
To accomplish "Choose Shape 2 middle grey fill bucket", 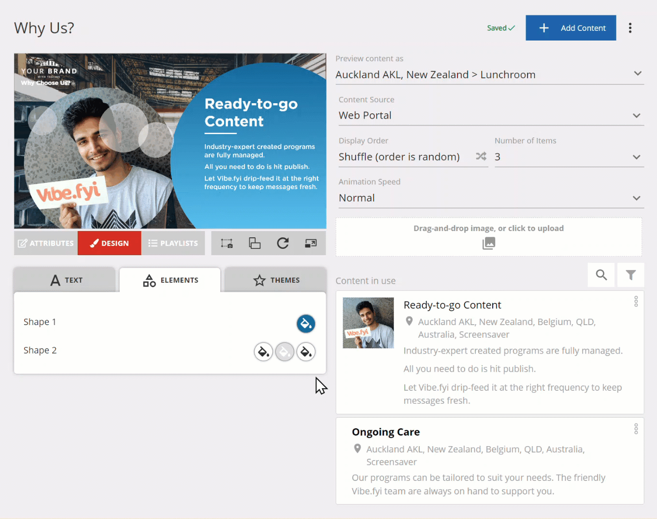I will pos(285,352).
